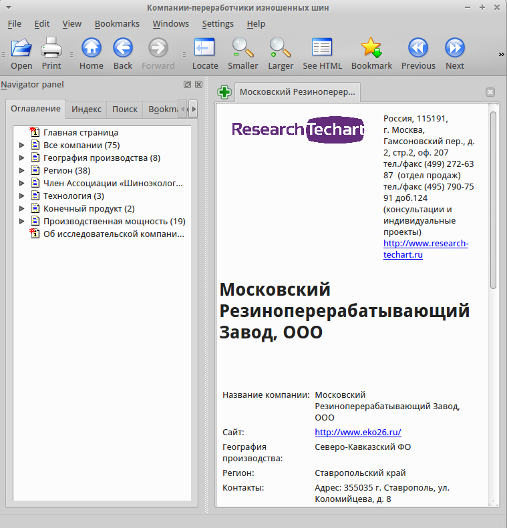Click the content vertical scrollbar thumb

tap(493, 200)
